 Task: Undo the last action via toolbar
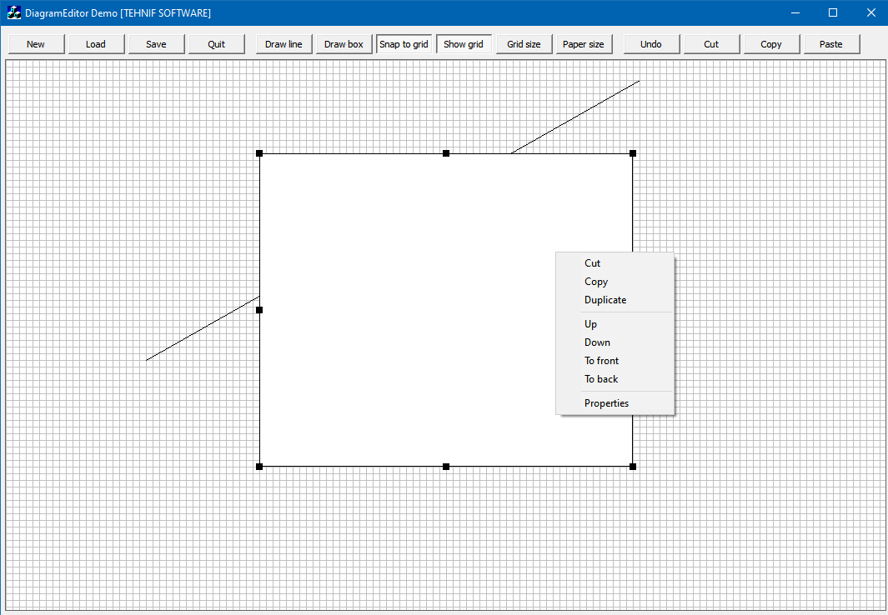[x=650, y=44]
